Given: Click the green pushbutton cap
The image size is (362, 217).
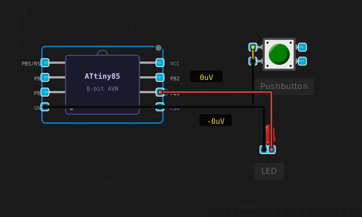Looking at the screenshot, I should 279,54.
